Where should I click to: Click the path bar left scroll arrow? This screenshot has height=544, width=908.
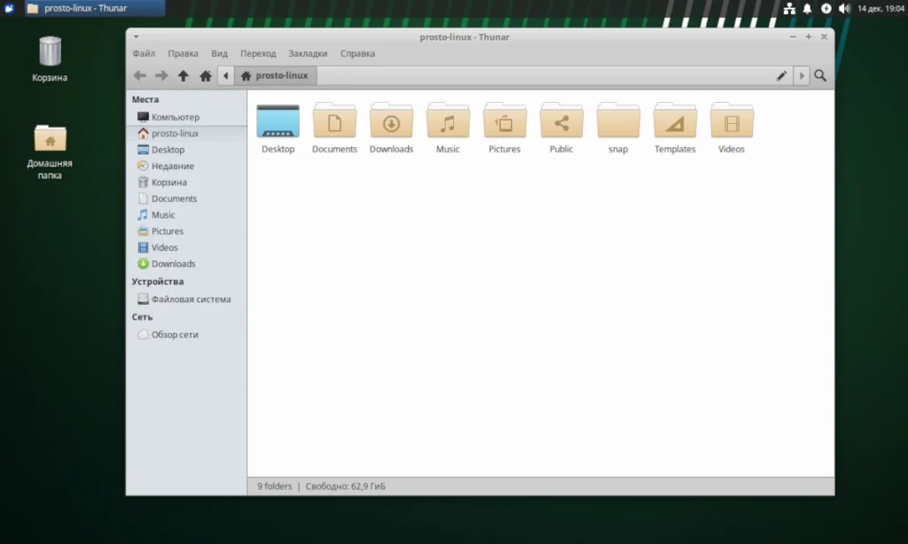tap(226, 75)
